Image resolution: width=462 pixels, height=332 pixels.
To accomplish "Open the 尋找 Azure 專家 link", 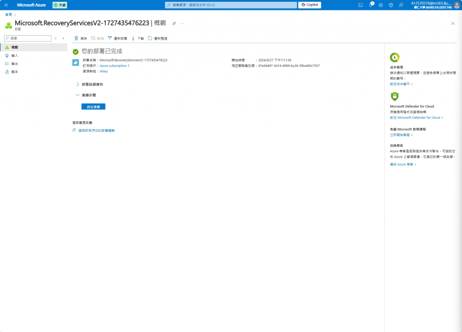I will click(403, 164).
